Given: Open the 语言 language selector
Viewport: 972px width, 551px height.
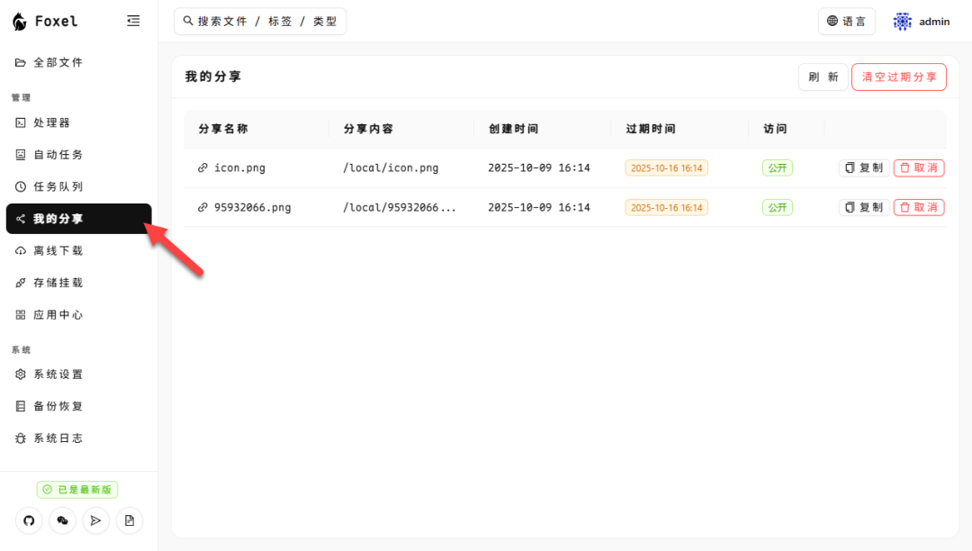Looking at the screenshot, I should click(x=846, y=21).
